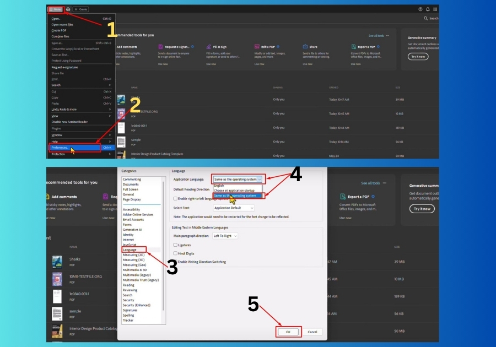
Task: Tick the Ligatures checkbox
Action: pyautogui.click(x=175, y=245)
